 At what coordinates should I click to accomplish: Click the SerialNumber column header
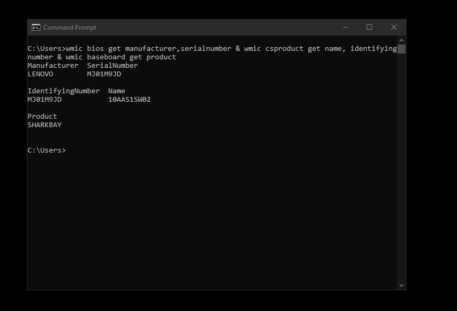[113, 66]
